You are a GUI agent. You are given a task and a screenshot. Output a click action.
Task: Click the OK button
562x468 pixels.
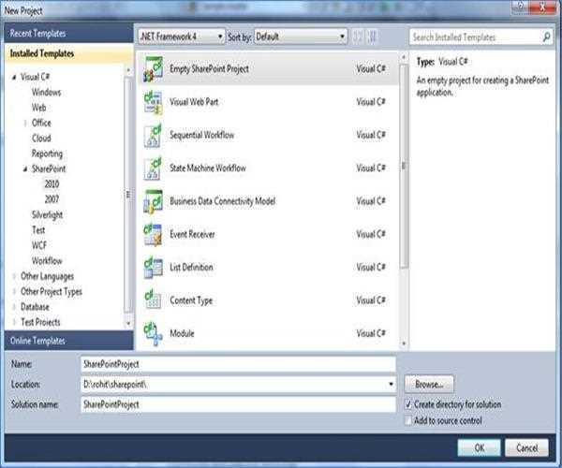(x=479, y=448)
